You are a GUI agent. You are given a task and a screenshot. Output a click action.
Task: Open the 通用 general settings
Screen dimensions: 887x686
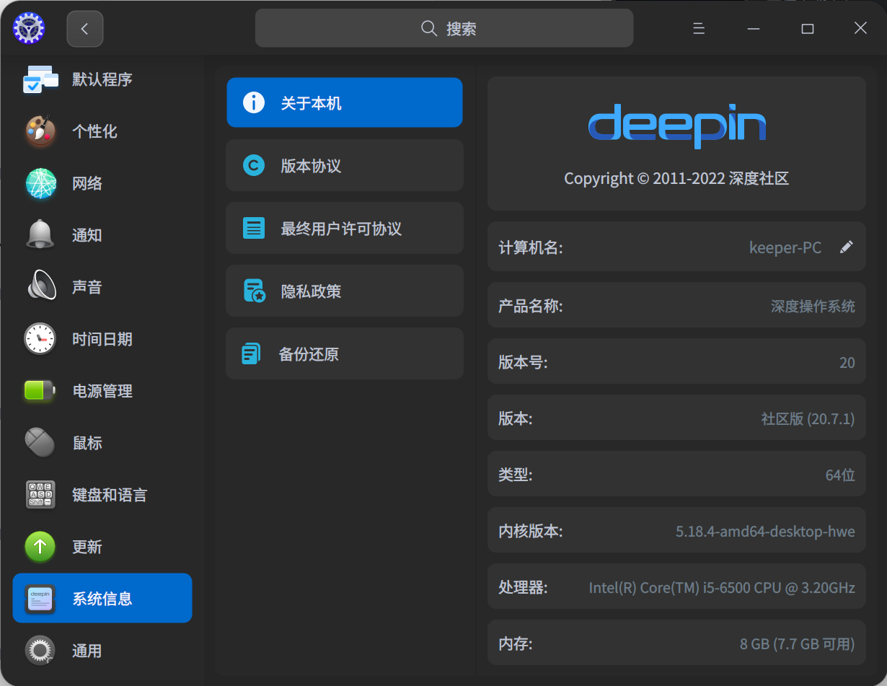(101, 650)
